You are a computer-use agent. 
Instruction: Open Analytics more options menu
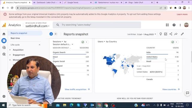180,25
